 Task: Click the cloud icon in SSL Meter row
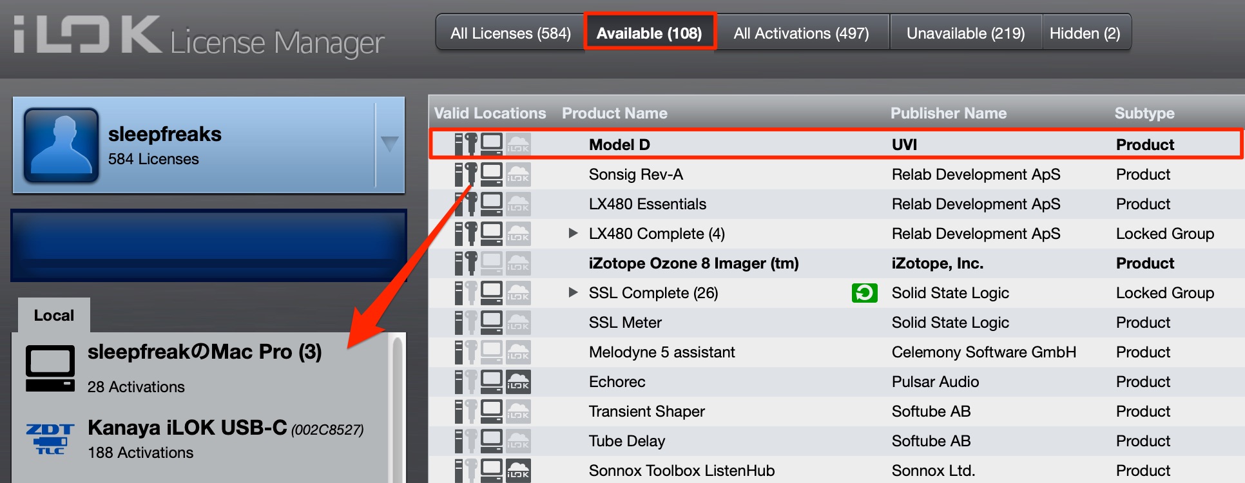(x=517, y=322)
